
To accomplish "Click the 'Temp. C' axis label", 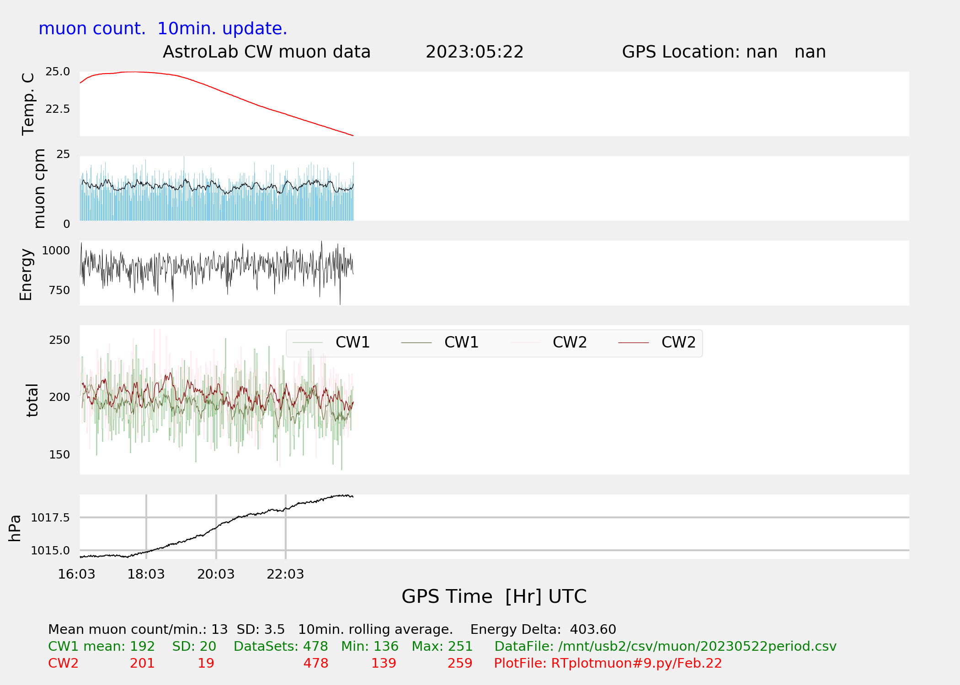I will [x=28, y=104].
